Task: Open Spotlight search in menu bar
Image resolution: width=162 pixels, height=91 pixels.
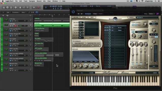Action: [155, 1]
